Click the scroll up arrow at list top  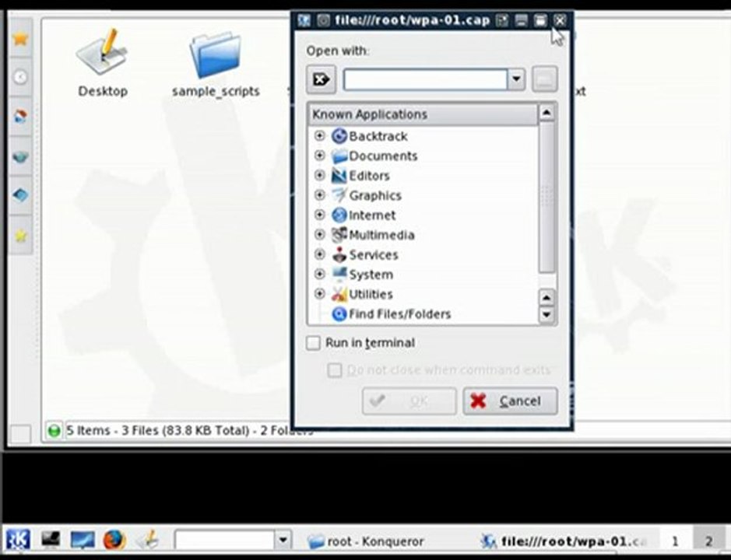(546, 113)
